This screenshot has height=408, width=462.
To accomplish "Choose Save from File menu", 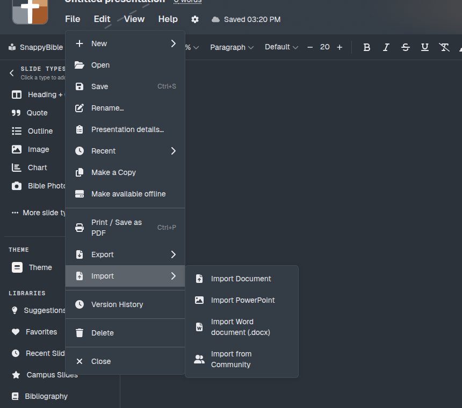I will click(125, 86).
